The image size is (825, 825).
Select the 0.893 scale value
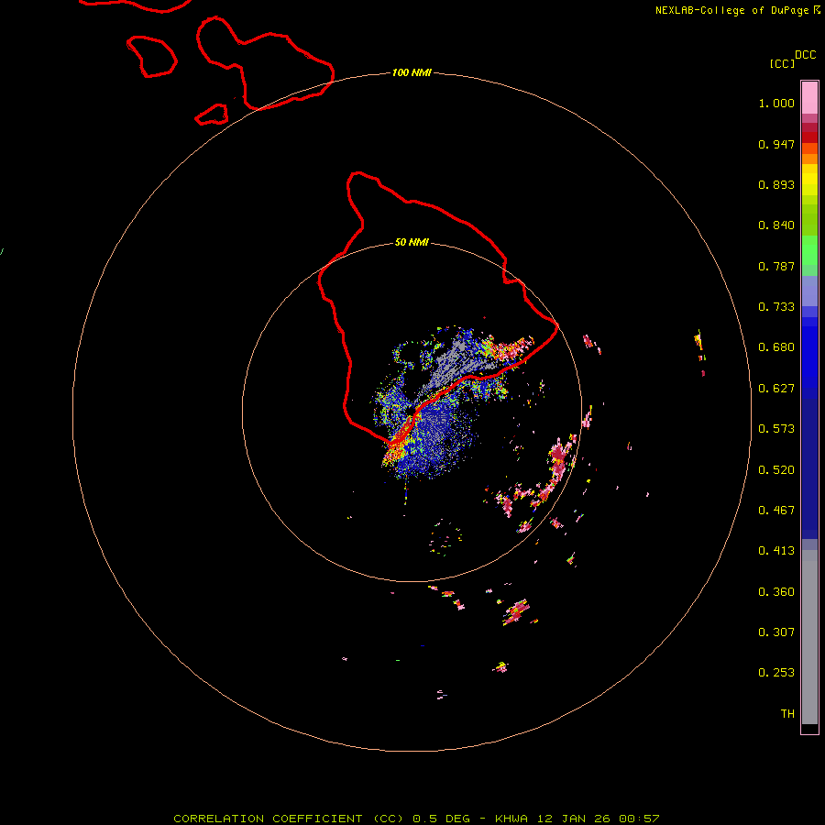(x=776, y=184)
